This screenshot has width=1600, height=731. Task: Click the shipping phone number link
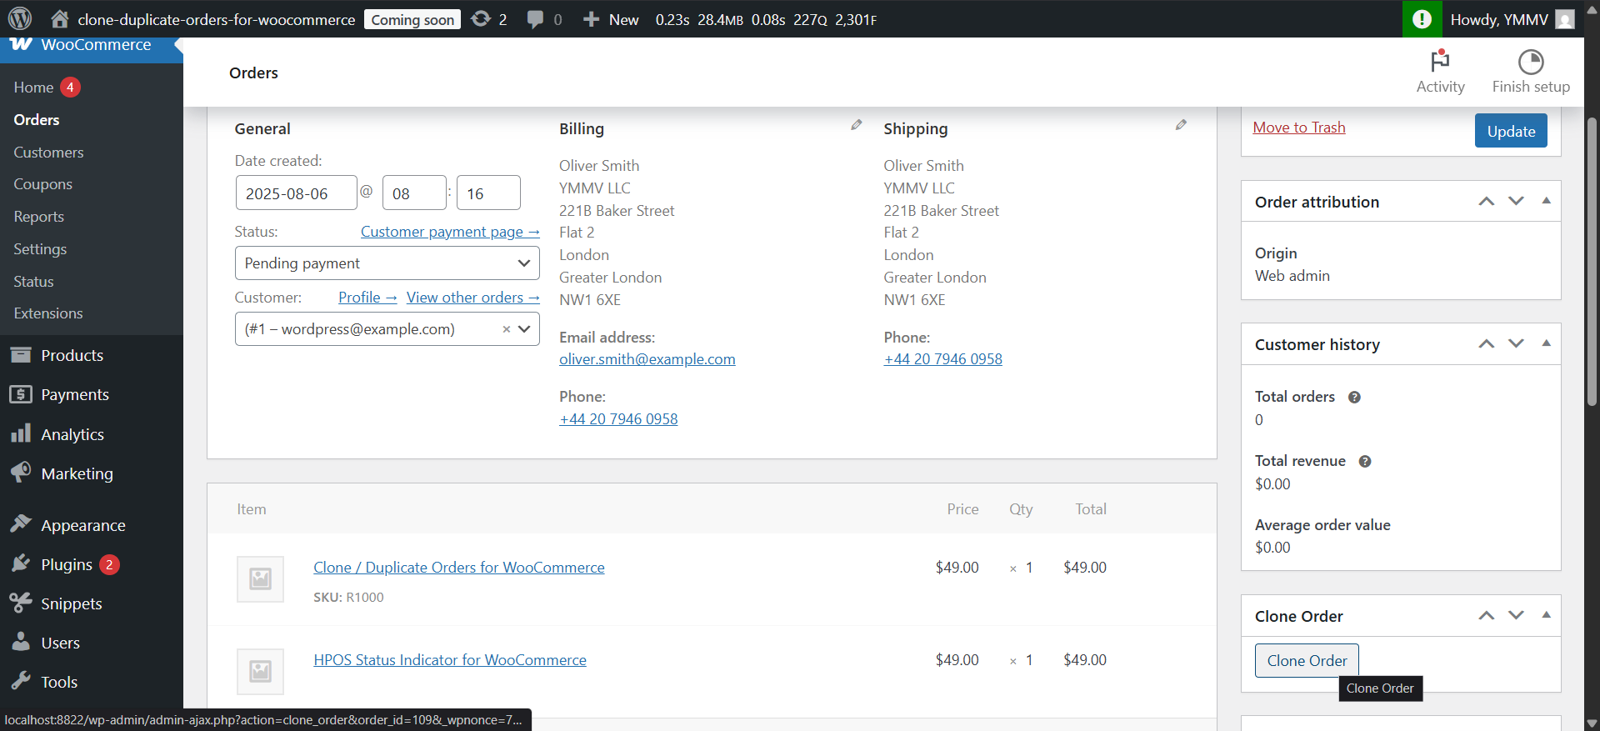click(x=942, y=359)
